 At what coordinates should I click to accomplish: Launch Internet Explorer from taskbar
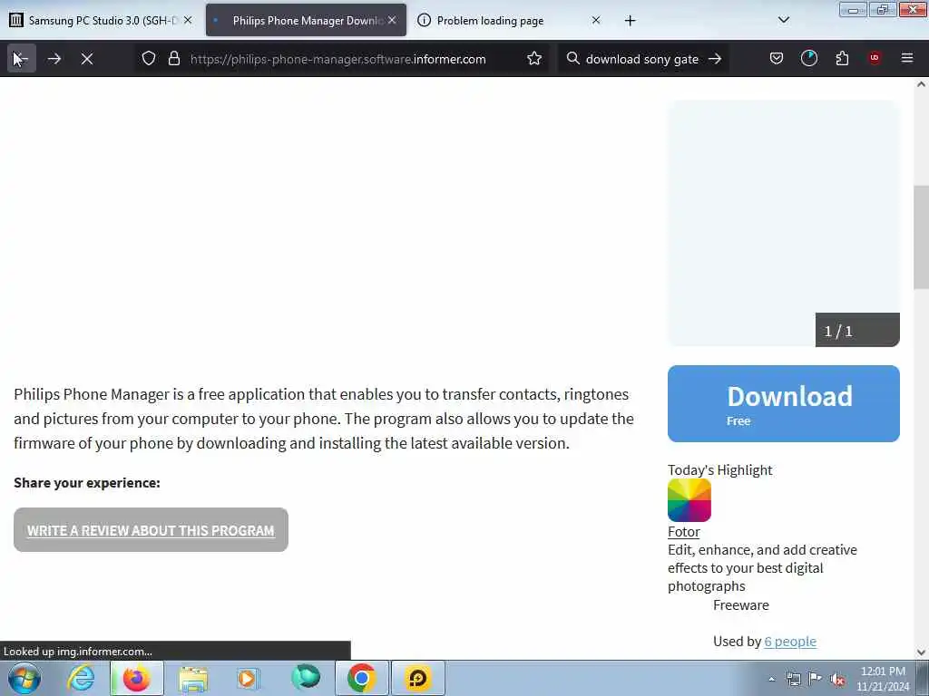point(81,678)
